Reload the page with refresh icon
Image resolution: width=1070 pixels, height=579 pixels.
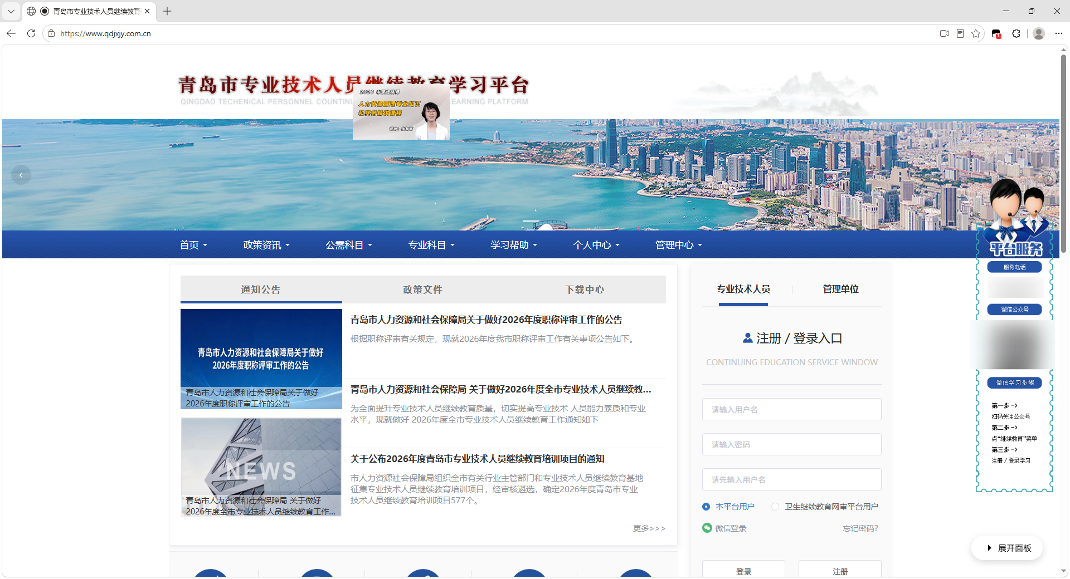[x=31, y=33]
